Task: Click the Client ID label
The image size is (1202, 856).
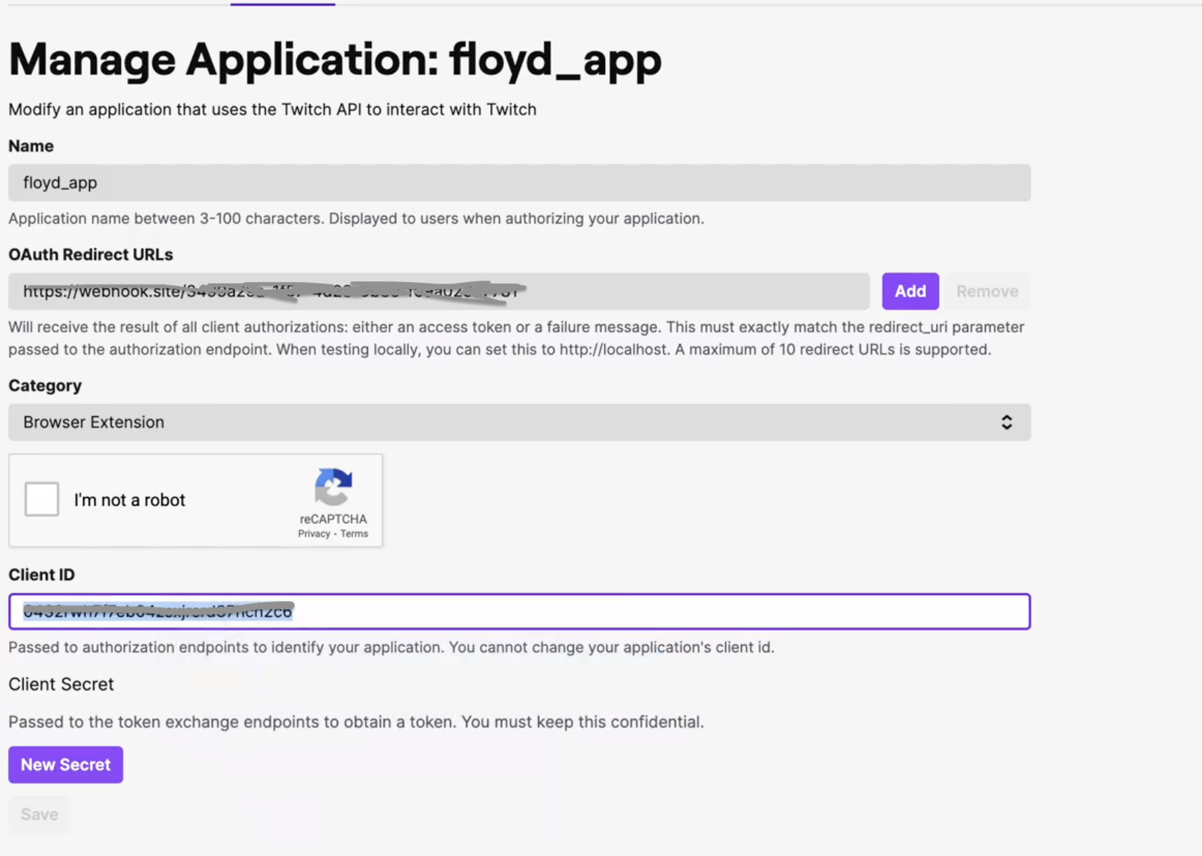Action: click(41, 575)
